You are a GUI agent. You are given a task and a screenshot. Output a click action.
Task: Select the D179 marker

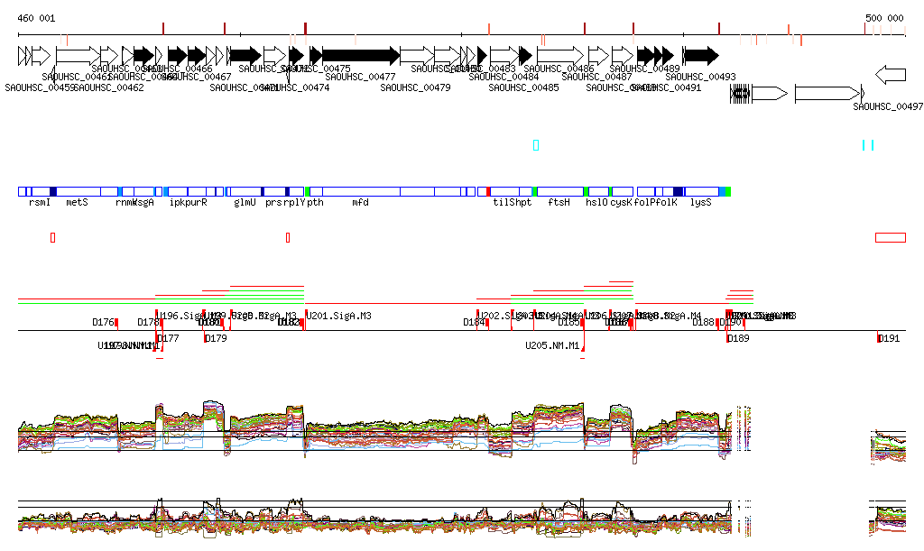[216, 338]
